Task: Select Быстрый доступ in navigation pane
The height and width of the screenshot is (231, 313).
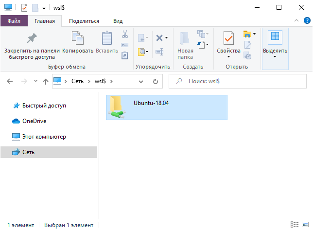Action: tap(44, 106)
